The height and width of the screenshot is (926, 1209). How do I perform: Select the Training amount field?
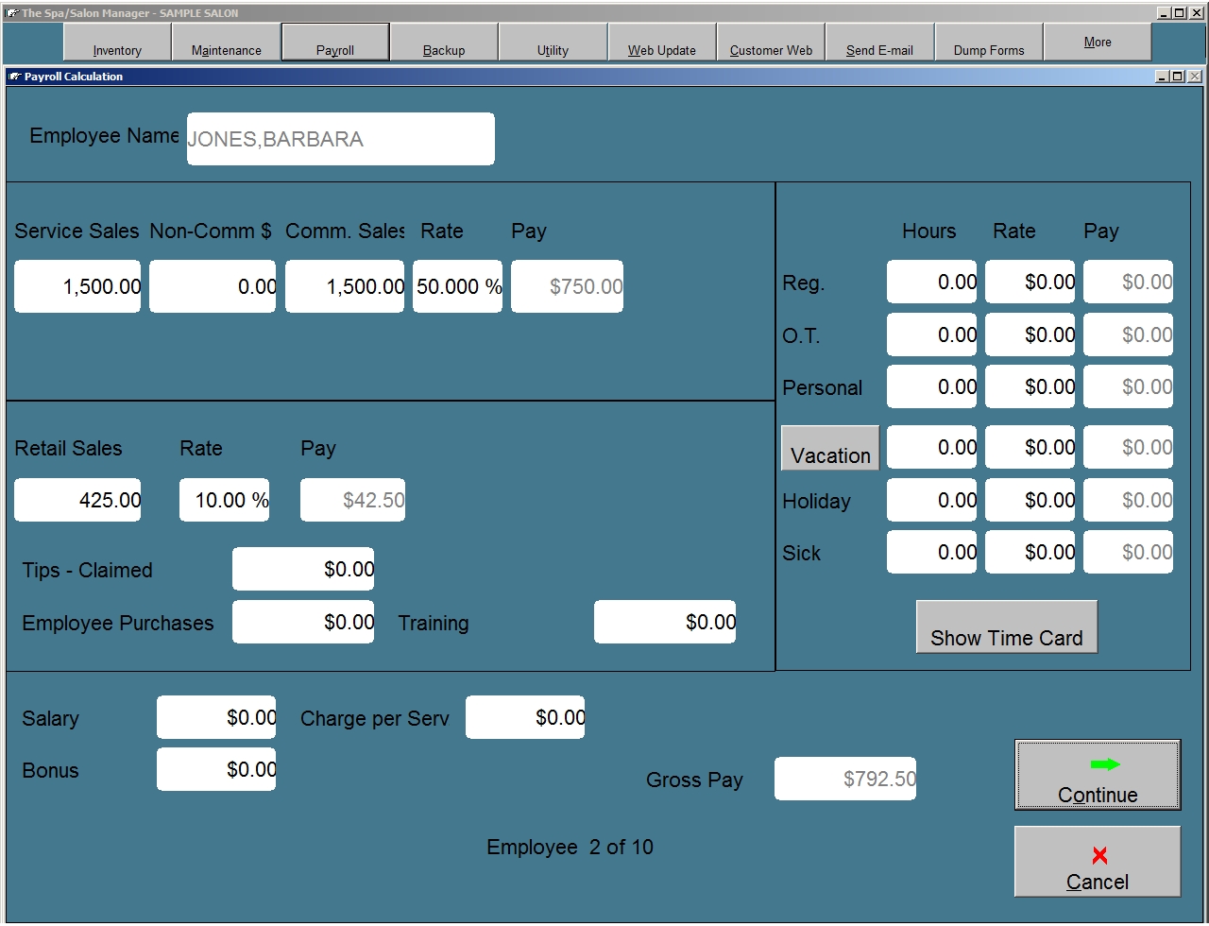click(x=665, y=622)
